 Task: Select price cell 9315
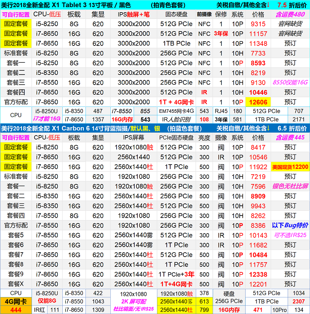click(258, 24)
